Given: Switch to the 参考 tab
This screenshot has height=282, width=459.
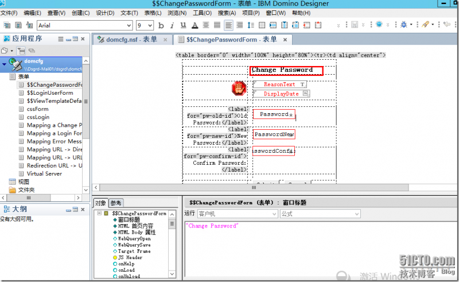Looking at the screenshot, I should pyautogui.click(x=116, y=203).
